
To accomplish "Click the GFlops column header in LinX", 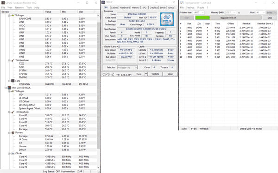I will [231, 24].
